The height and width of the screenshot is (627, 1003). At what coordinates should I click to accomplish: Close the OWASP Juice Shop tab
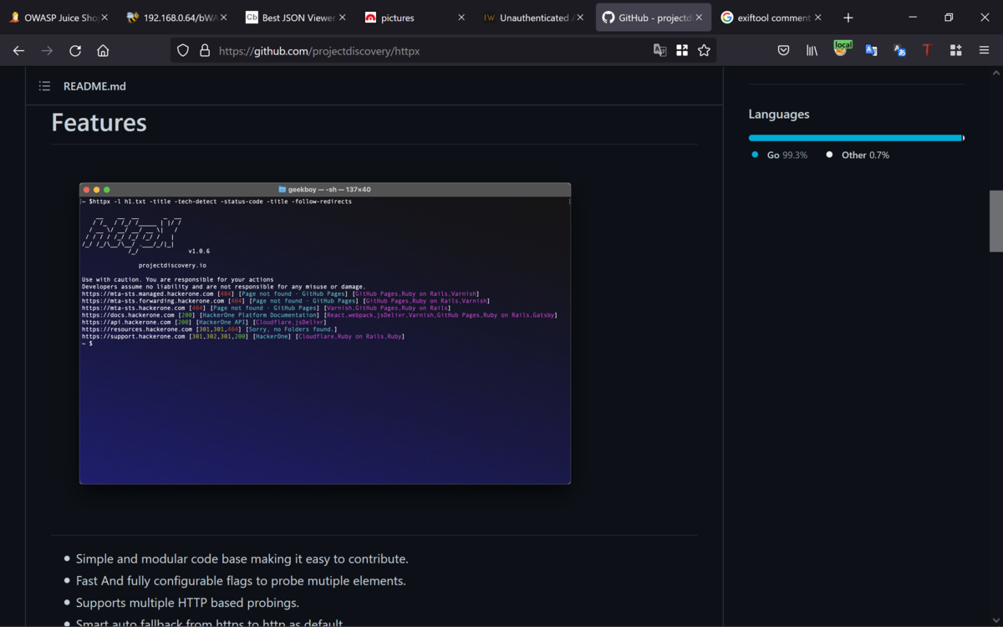click(x=104, y=18)
